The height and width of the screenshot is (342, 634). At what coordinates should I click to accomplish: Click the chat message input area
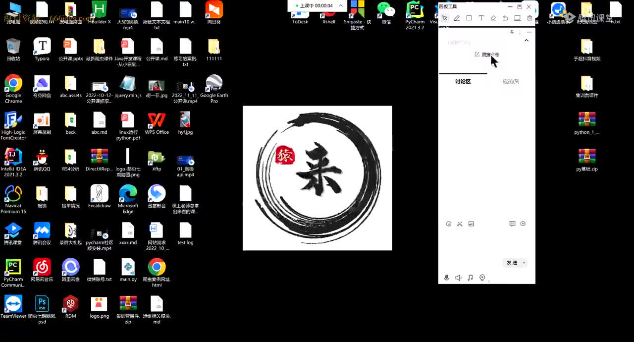coord(486,243)
